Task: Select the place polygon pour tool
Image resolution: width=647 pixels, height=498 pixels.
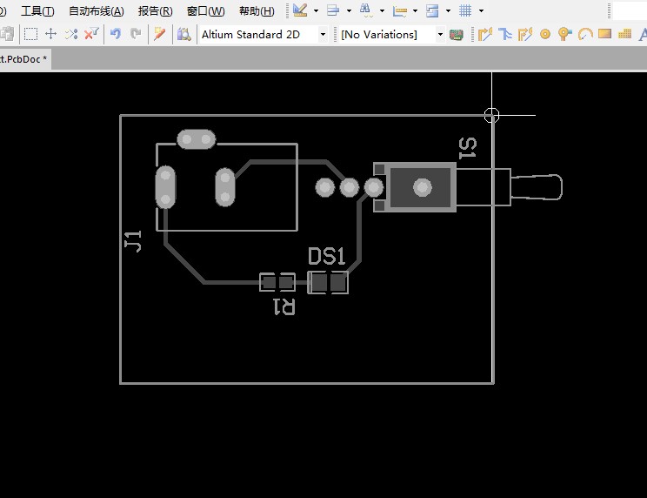Action: (624, 33)
